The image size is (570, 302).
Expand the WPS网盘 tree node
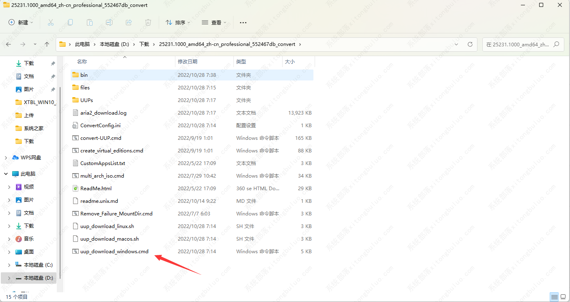pyautogui.click(x=6, y=158)
